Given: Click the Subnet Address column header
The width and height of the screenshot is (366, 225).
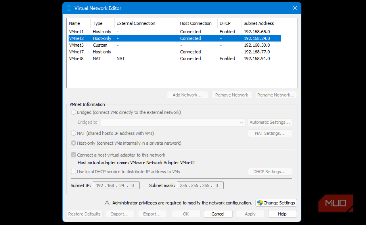Looking at the screenshot, I should point(261,23).
